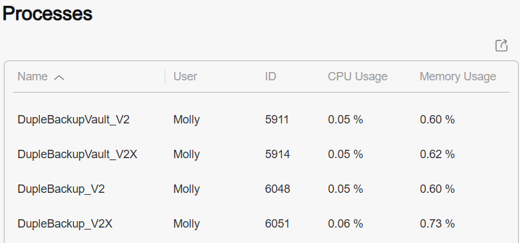Sort by Memory Usage column
Screen dimensions: 520x243
tap(457, 76)
